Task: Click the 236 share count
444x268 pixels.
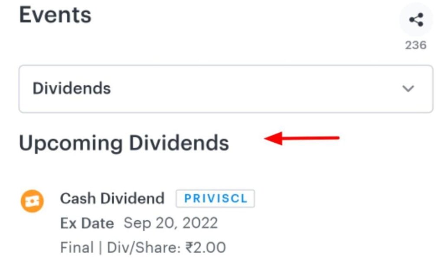Action: pyautogui.click(x=416, y=46)
